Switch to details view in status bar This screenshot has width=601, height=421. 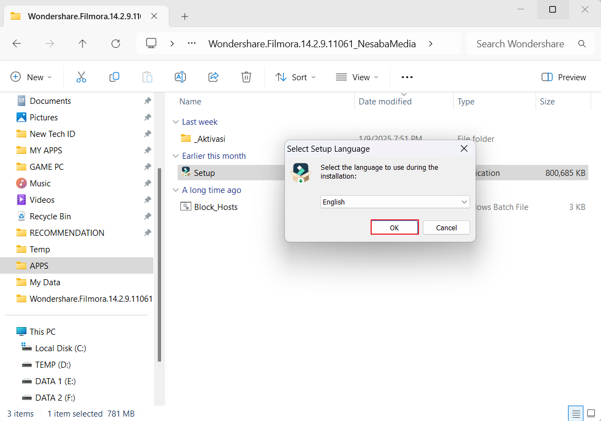576,413
